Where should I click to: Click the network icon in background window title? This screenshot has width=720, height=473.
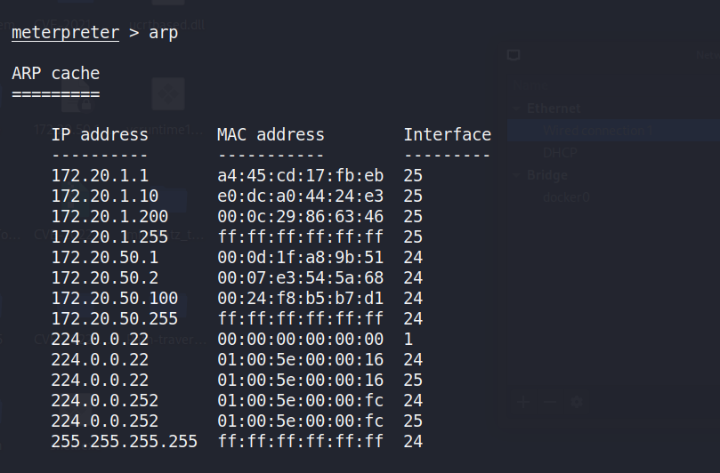514,55
